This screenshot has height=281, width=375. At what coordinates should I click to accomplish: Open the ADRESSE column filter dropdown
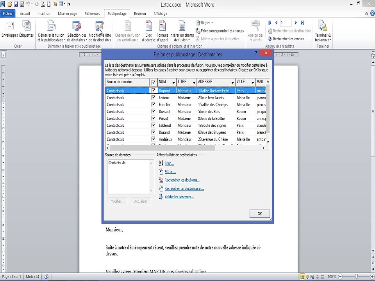pyautogui.click(x=232, y=83)
